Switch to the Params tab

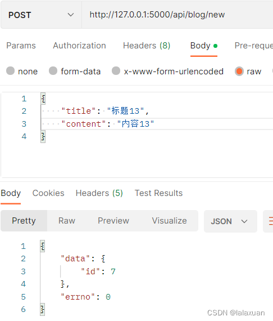[21, 46]
